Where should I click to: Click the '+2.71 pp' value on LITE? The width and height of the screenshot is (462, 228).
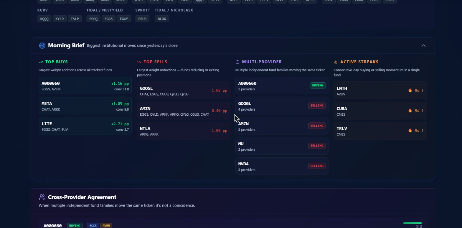click(x=120, y=124)
